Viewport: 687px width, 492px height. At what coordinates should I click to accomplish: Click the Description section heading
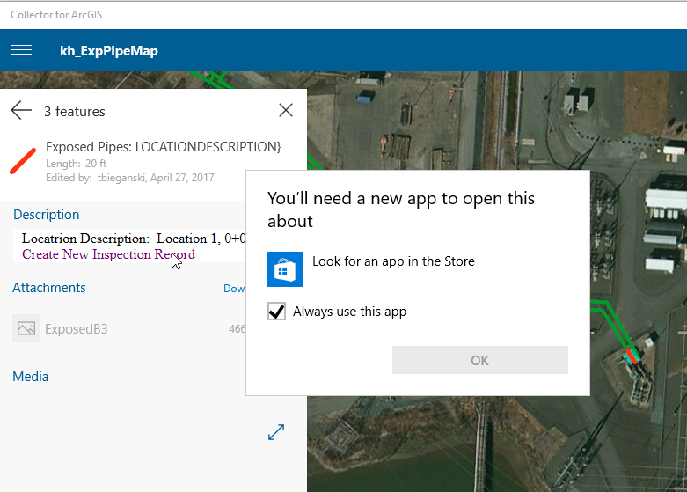pyautogui.click(x=47, y=215)
